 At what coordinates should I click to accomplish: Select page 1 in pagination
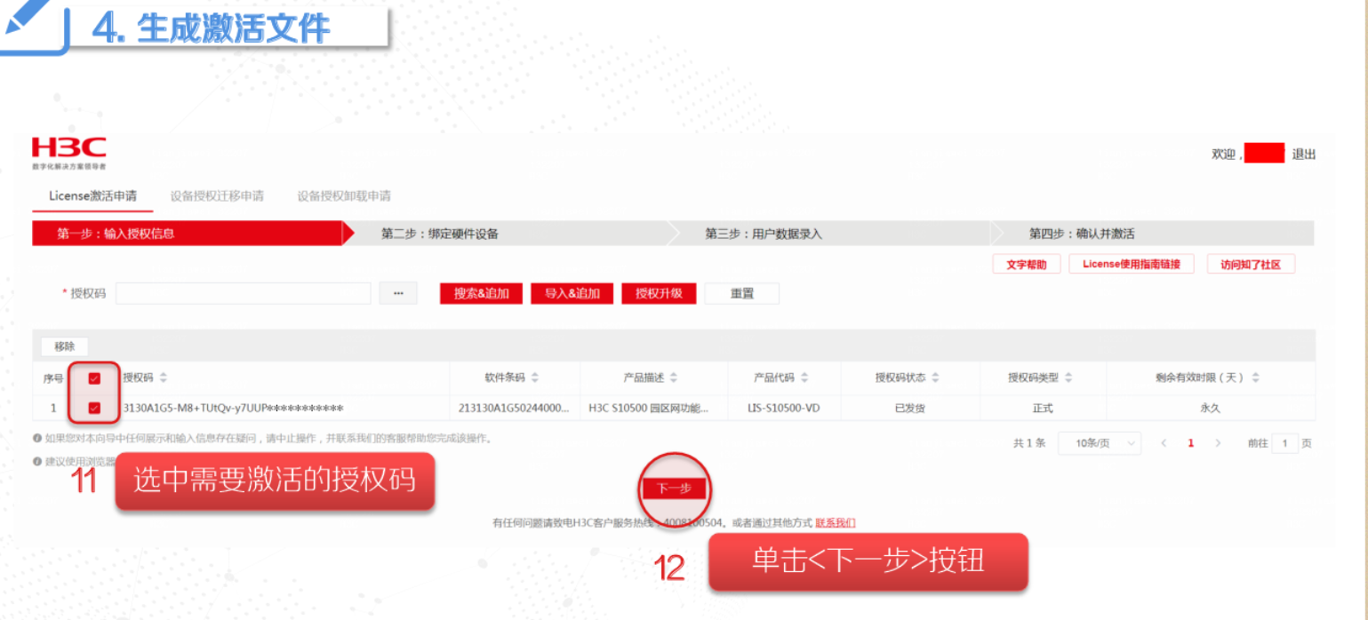click(x=1191, y=443)
